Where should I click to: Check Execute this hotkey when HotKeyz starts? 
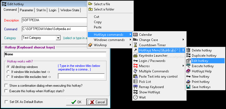[6, 91]
